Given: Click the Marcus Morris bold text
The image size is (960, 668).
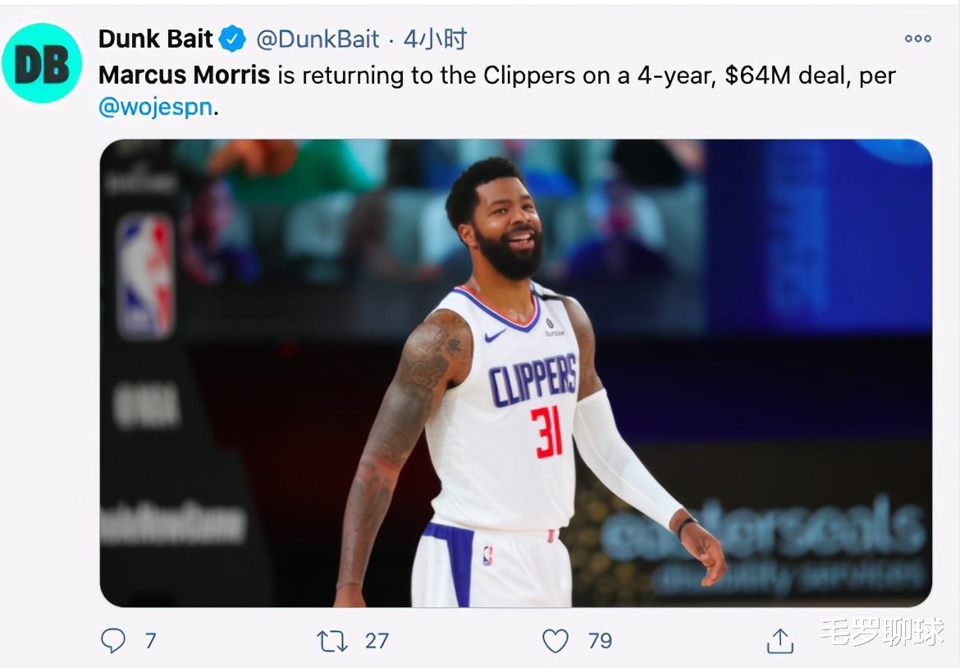Looking at the screenshot, I should click(x=185, y=75).
